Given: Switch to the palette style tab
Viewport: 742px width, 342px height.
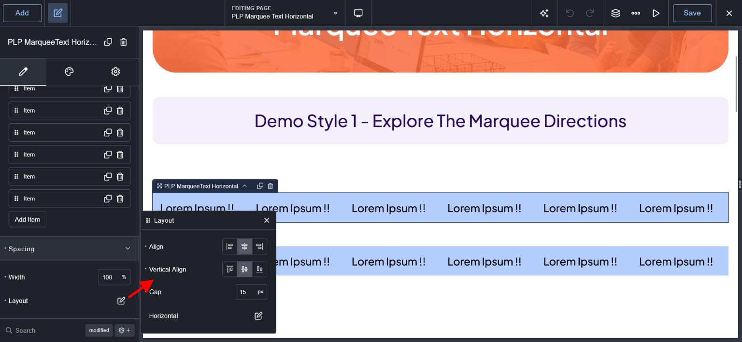Looking at the screenshot, I should click(x=69, y=71).
